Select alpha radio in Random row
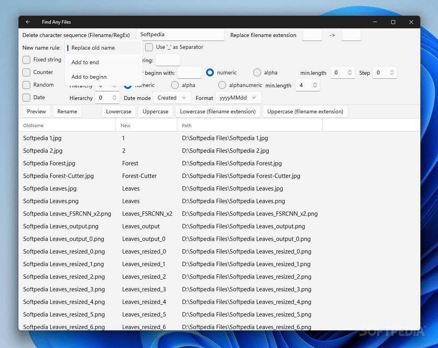438x348 pixels. click(x=175, y=85)
